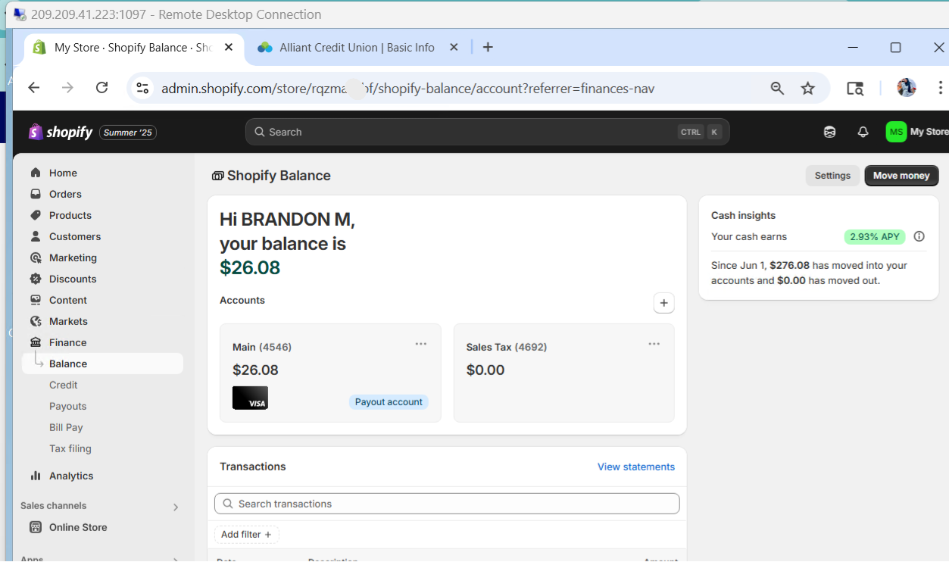
Task: Expand the Sales channels section chevron
Action: (x=176, y=507)
